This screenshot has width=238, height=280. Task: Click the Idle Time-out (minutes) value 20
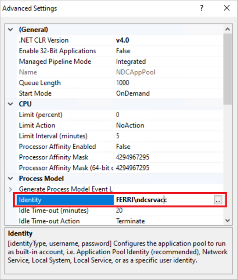(119, 210)
